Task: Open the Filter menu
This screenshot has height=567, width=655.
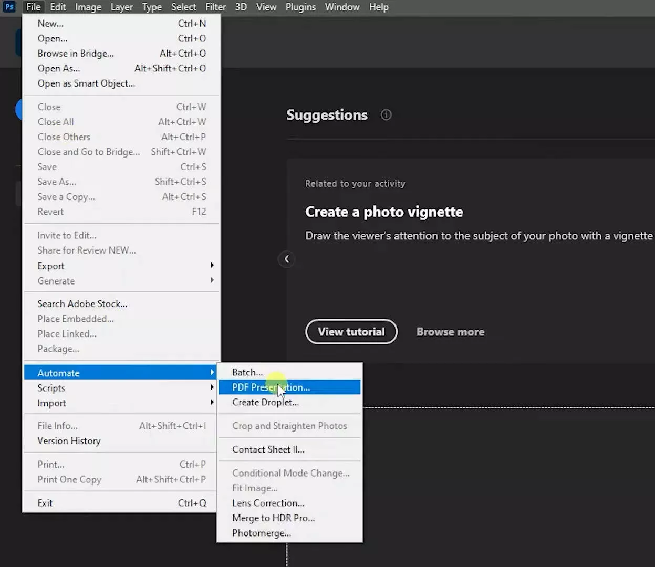Action: (x=215, y=7)
